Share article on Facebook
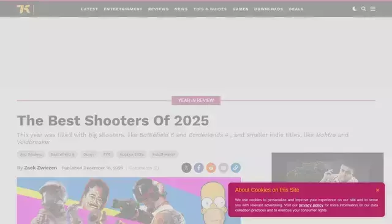This screenshot has height=224, width=392. tap(198, 168)
